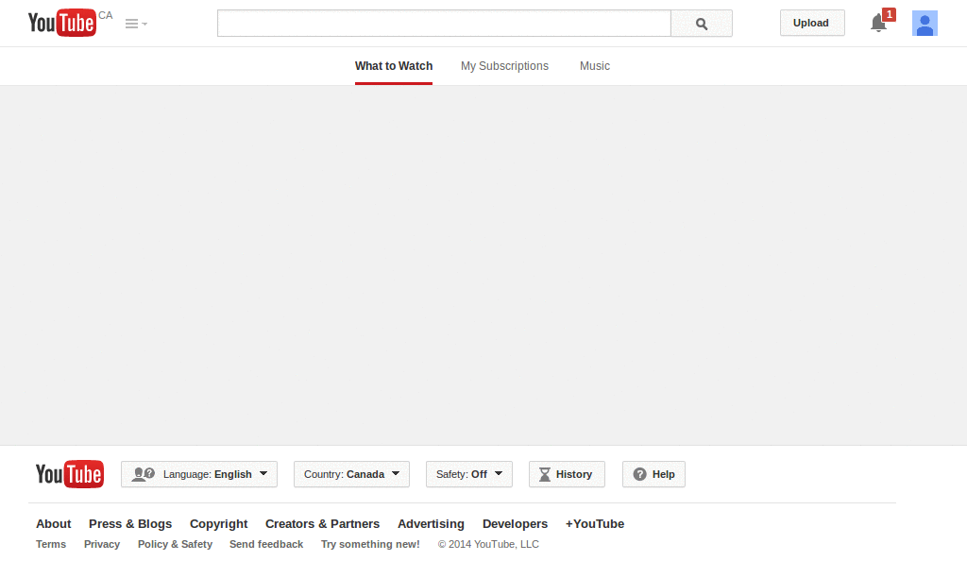This screenshot has height=578, width=967.
Task: Select the Music tab
Action: click(x=595, y=66)
